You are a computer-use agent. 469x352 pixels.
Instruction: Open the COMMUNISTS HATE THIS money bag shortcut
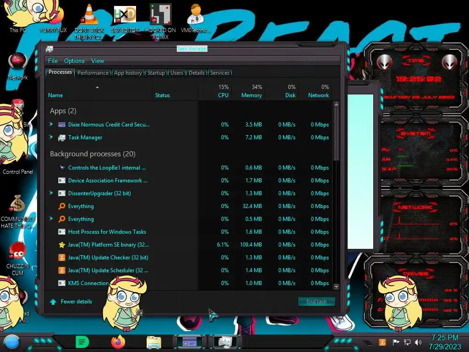(18, 211)
